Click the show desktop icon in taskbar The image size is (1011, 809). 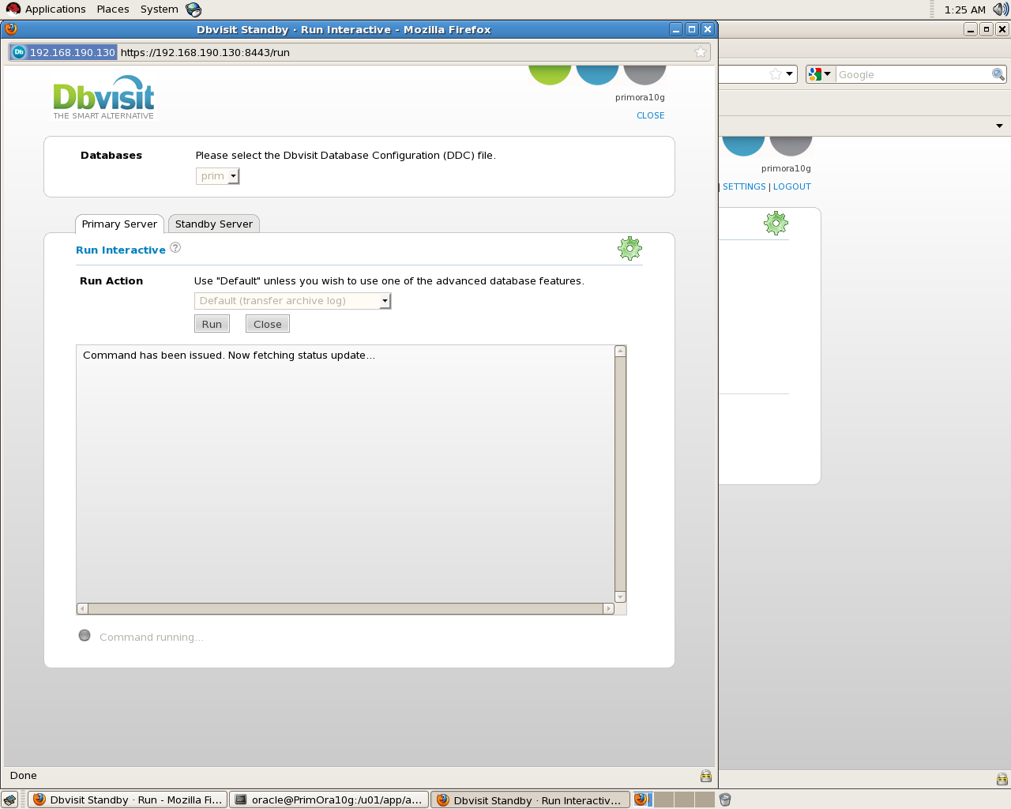click(9, 800)
